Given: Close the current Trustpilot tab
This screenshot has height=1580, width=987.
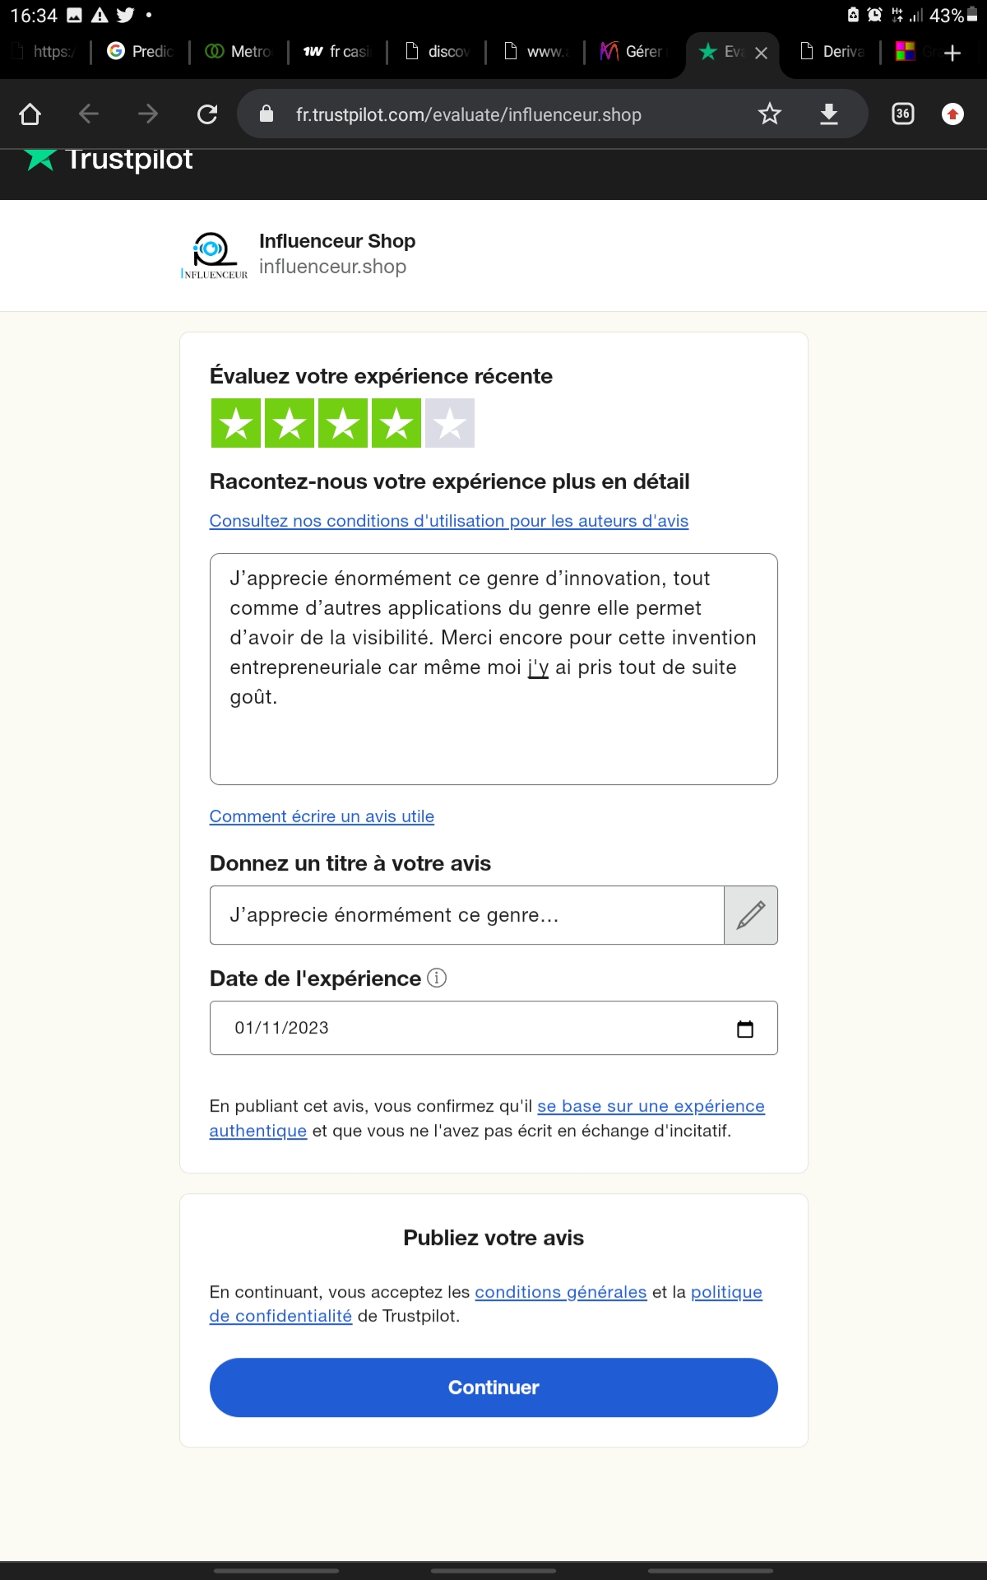Looking at the screenshot, I should click(x=762, y=53).
